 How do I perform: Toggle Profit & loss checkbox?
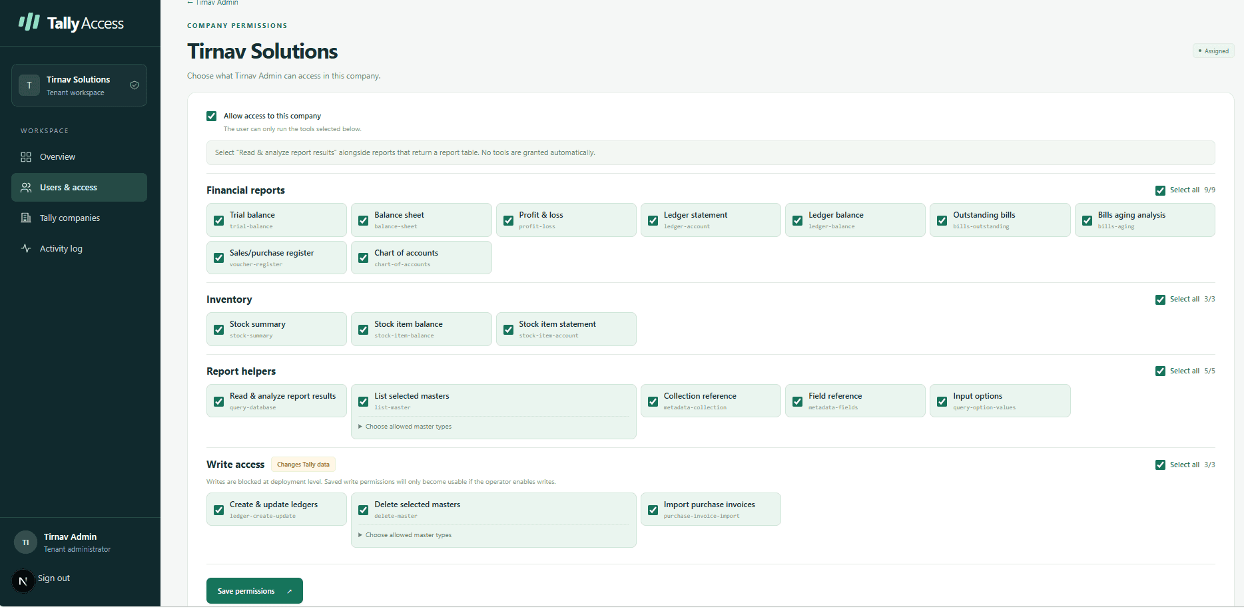[x=508, y=220]
